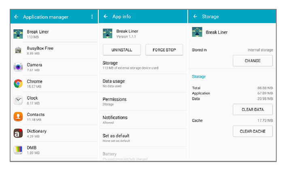
Task: Tap the back arrow on App info
Action: (x=106, y=17)
